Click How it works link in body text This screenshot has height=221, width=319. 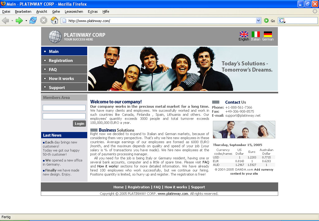(x=107, y=166)
